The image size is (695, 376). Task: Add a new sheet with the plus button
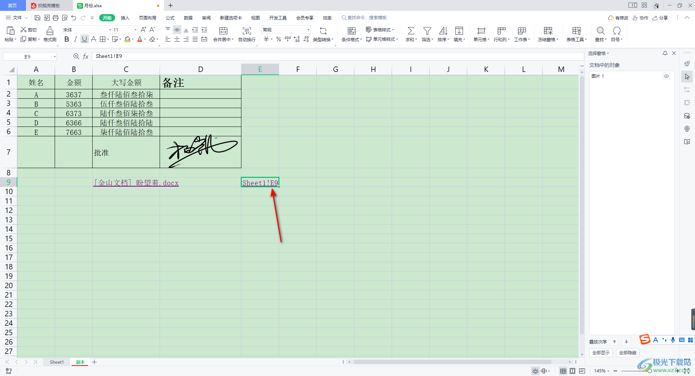(x=94, y=362)
